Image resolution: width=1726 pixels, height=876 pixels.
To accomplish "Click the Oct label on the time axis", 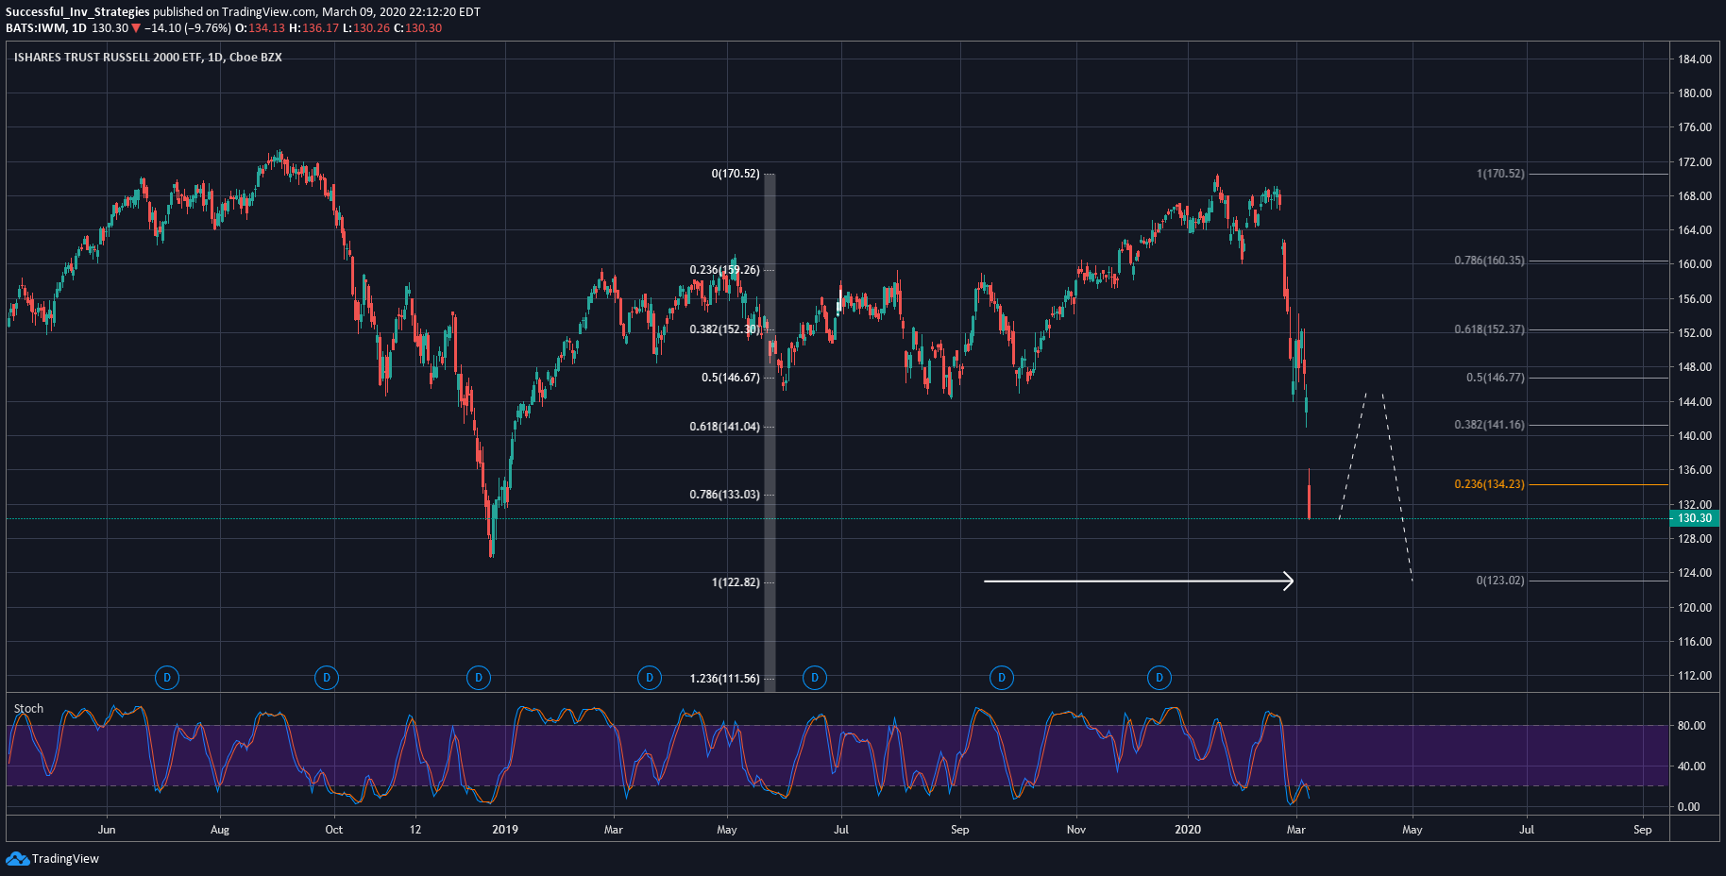I will (334, 830).
